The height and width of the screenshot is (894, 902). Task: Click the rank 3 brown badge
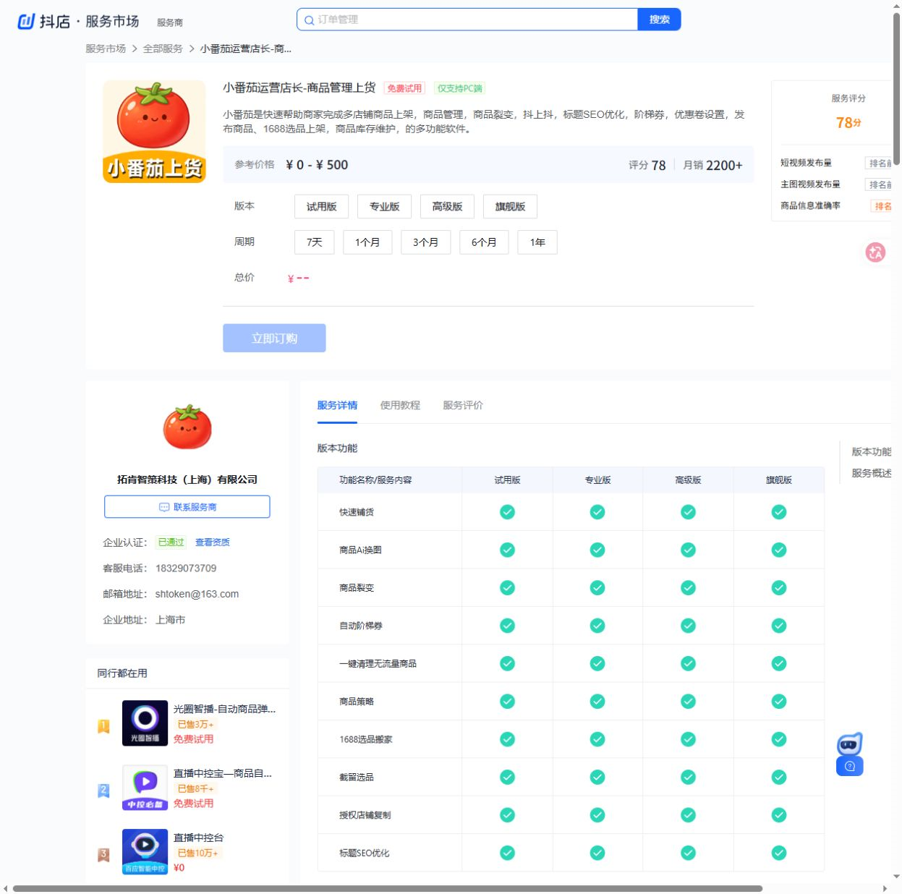point(103,855)
